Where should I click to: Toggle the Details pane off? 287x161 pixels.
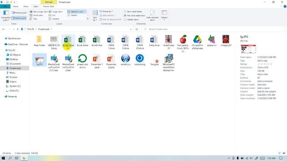click(19, 18)
